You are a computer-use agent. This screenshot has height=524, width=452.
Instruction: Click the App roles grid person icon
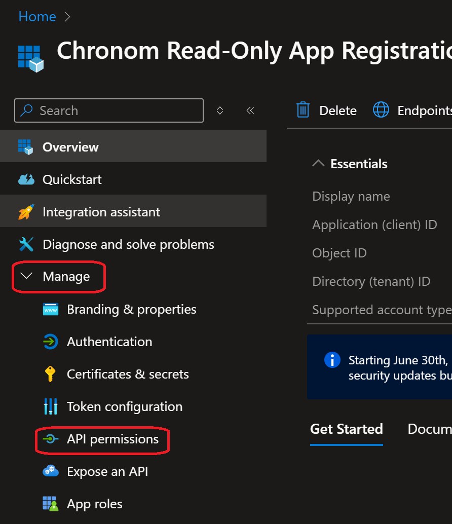tap(51, 504)
